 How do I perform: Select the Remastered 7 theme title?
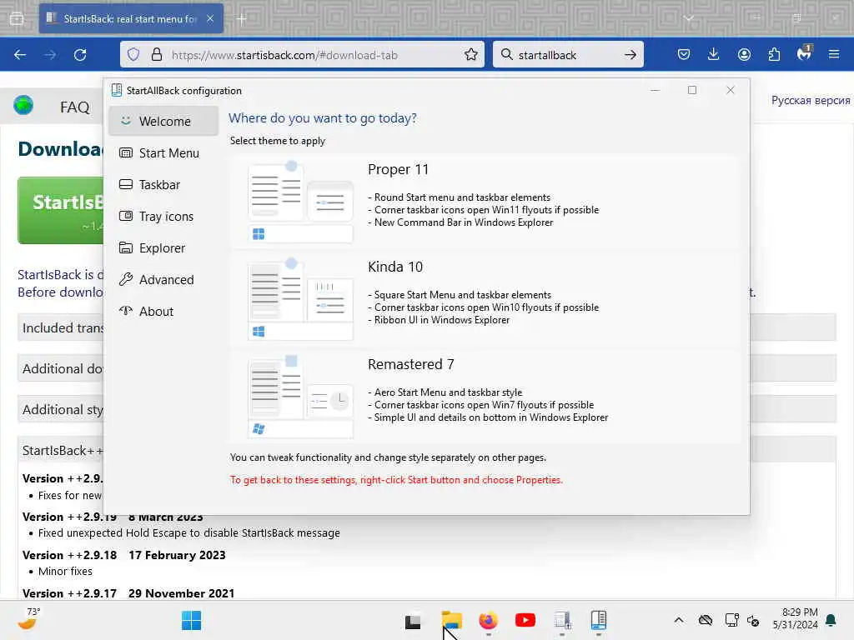[410, 364]
